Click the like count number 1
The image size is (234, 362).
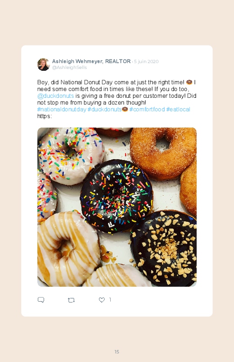point(110,300)
